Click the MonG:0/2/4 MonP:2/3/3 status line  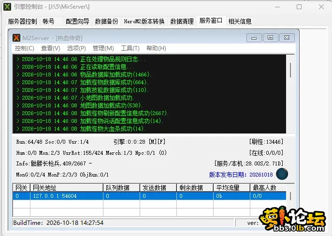click(x=62, y=175)
